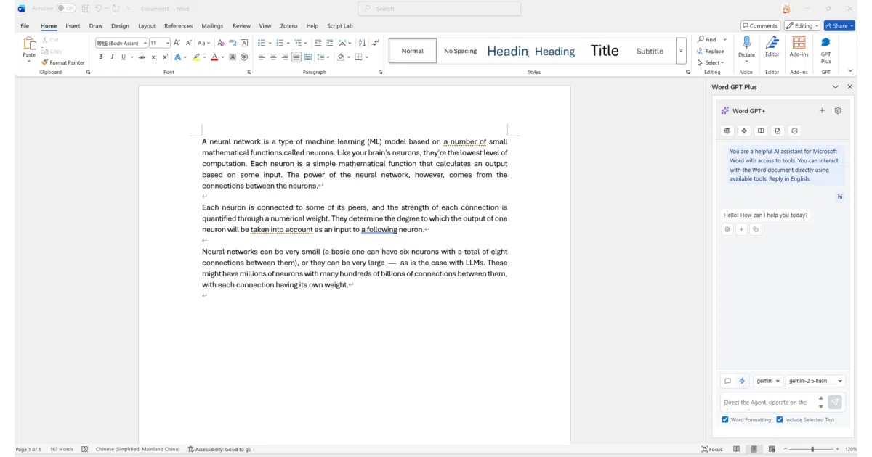Viewport: 872px width, 457px height.
Task: Open the GPT Plus ribbon icon
Action: point(825,49)
